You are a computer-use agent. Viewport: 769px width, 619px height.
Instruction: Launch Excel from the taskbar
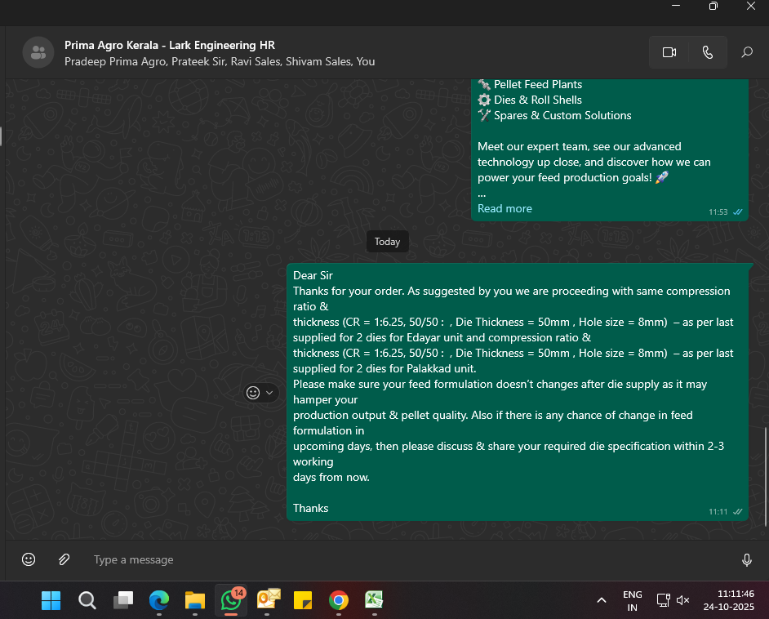pyautogui.click(x=374, y=600)
